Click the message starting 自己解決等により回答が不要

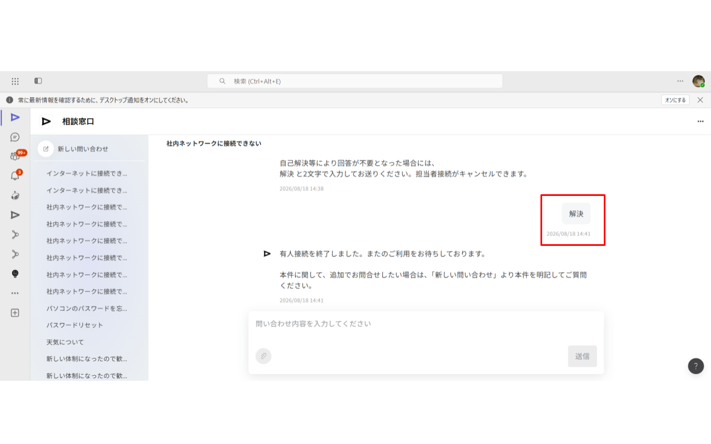[x=403, y=168]
